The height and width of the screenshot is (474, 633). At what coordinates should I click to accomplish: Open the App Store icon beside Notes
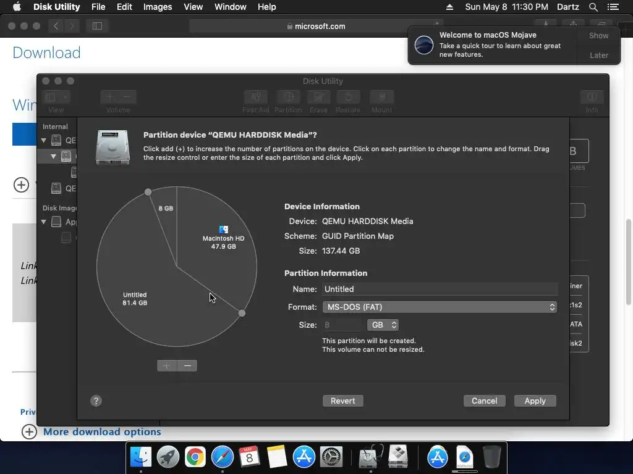point(304,457)
